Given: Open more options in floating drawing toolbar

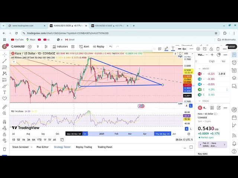Looking at the screenshot, I should (225, 49).
